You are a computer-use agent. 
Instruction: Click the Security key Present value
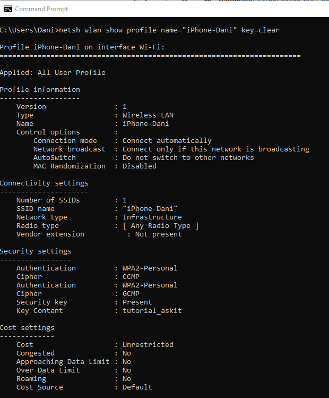coord(137,302)
